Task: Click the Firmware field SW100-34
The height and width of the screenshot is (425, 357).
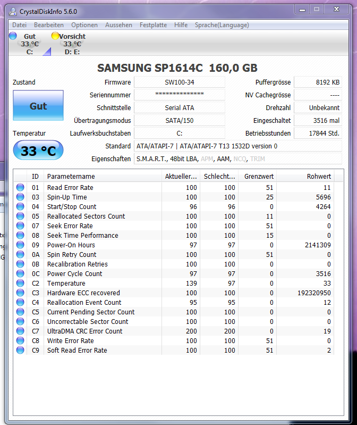Action: (x=180, y=82)
